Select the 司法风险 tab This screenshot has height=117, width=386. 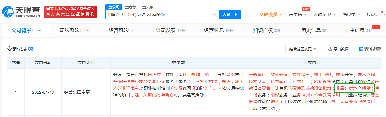pos(74,30)
